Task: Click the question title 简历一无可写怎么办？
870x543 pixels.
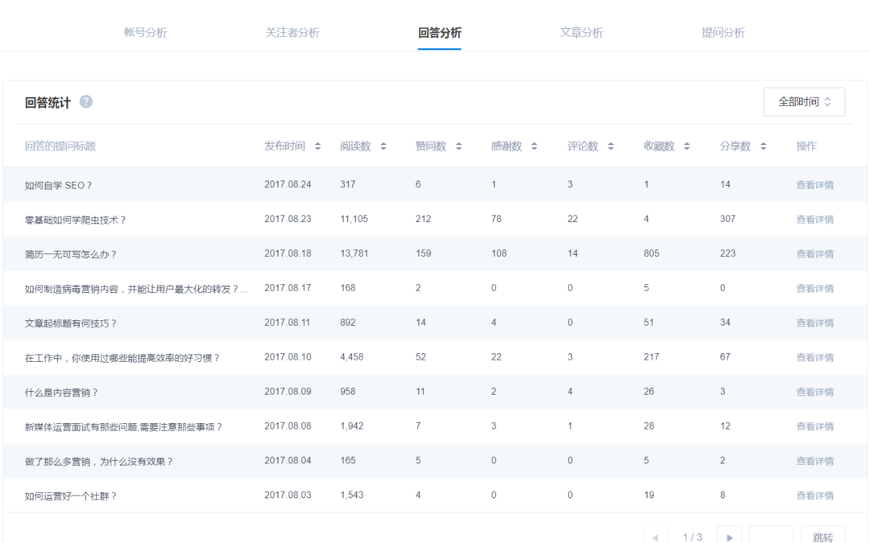Action: pyautogui.click(x=70, y=254)
